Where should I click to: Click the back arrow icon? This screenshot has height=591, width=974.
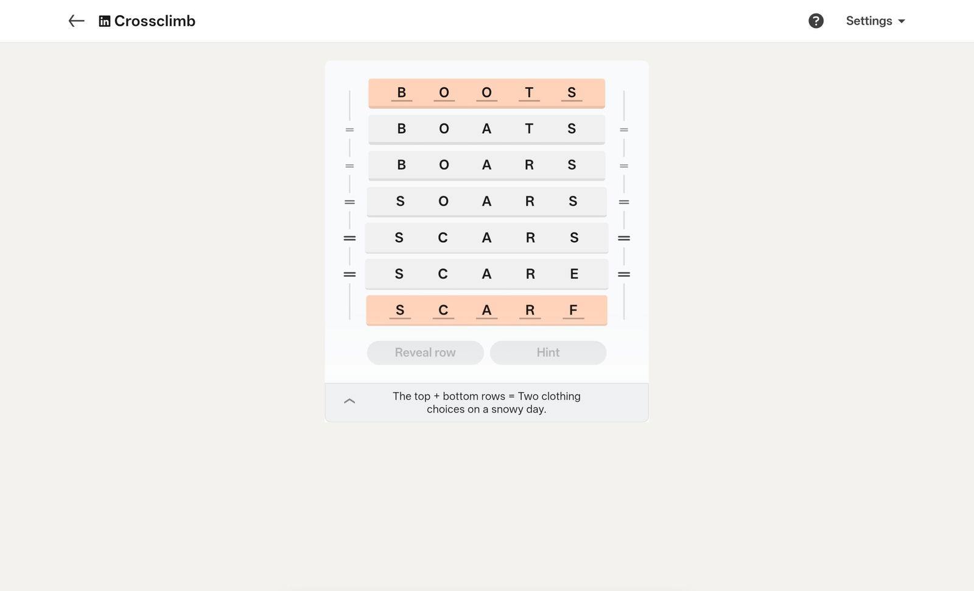coord(76,21)
